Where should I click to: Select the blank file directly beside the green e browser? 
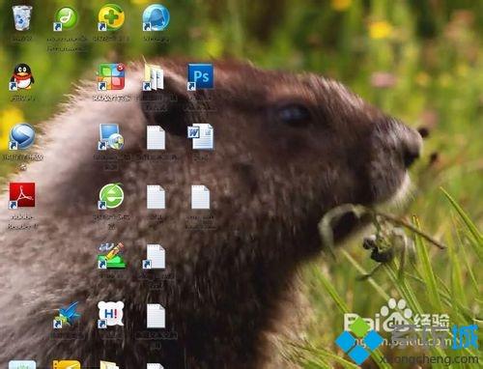(156, 197)
